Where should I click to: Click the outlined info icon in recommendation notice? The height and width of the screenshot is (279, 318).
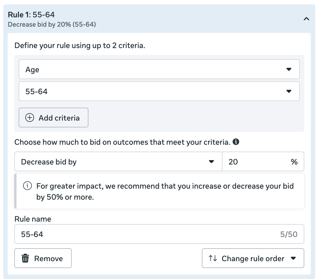[27, 186]
